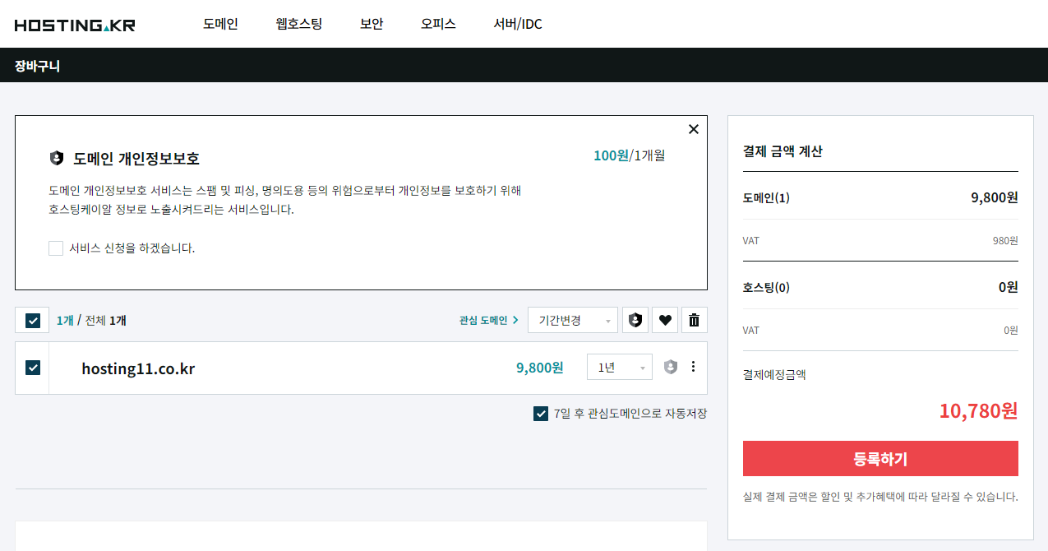The width and height of the screenshot is (1048, 551).
Task: Click shield icon next to 도메인 개인정보보호 title
Action: click(x=57, y=158)
